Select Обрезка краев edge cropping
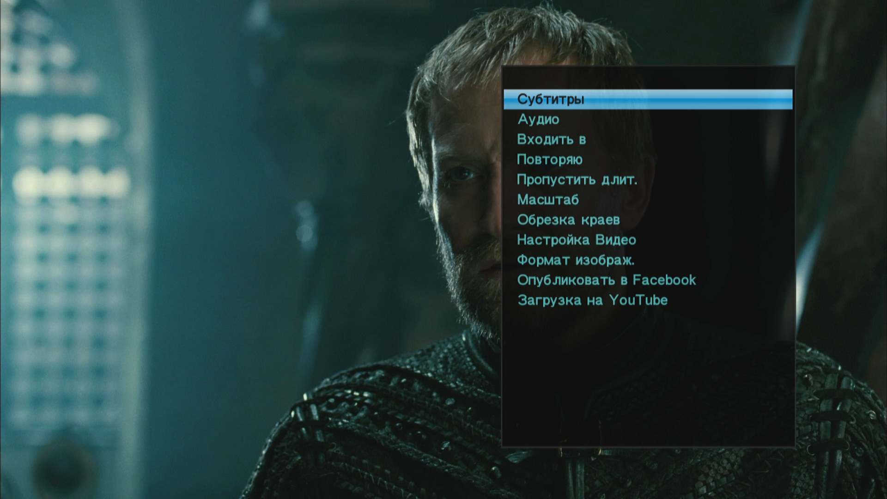 pyautogui.click(x=568, y=220)
